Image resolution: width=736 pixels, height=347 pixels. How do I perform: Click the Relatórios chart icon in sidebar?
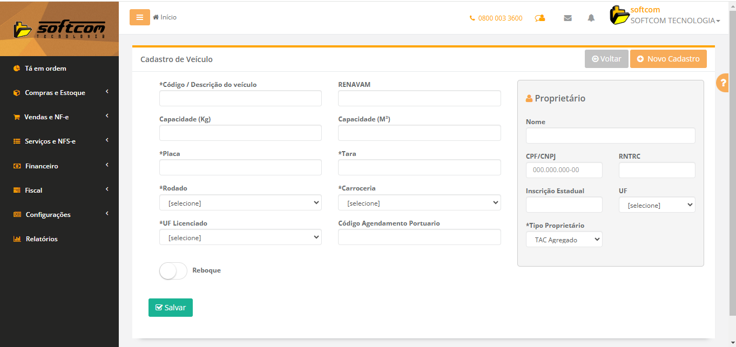(x=17, y=239)
